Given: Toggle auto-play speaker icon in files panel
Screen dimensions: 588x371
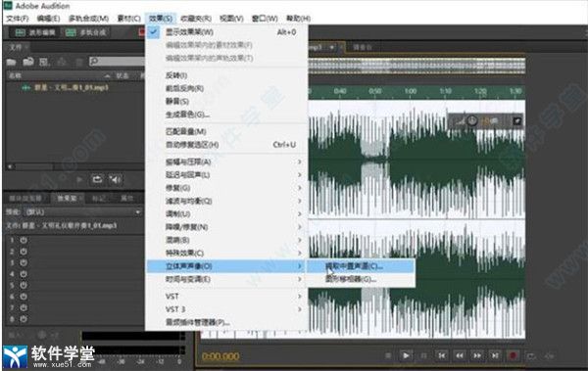Looking at the screenshot, I should (115, 180).
